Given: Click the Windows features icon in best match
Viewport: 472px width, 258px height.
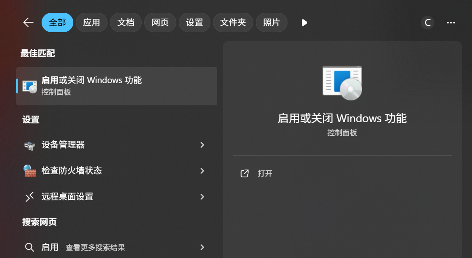Looking at the screenshot, I should 30,86.
